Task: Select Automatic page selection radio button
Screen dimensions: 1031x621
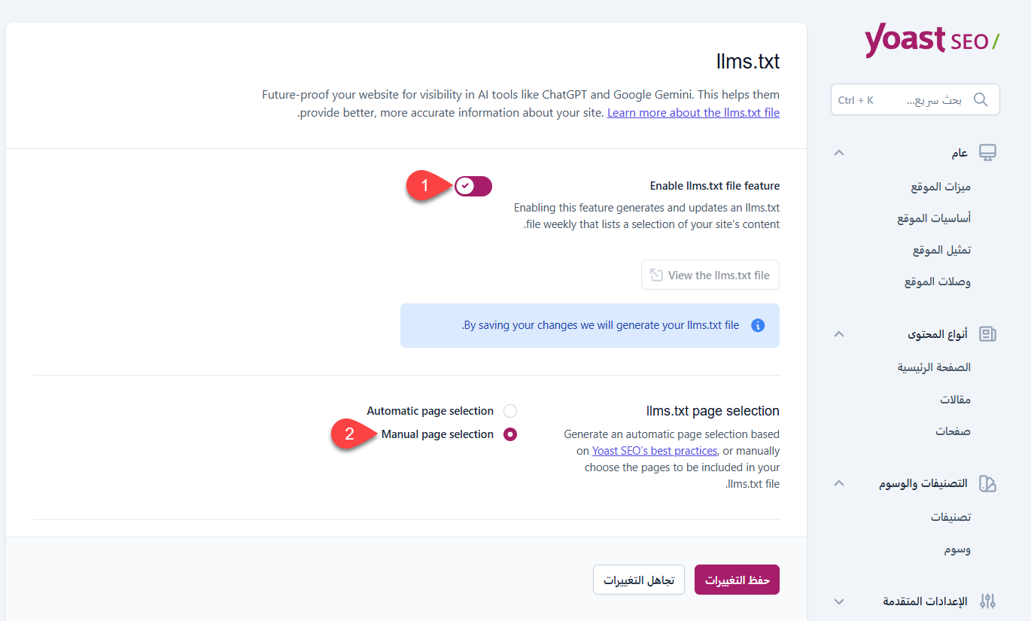Action: point(510,411)
